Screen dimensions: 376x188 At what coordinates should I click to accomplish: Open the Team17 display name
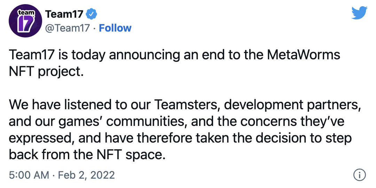[x=64, y=14]
